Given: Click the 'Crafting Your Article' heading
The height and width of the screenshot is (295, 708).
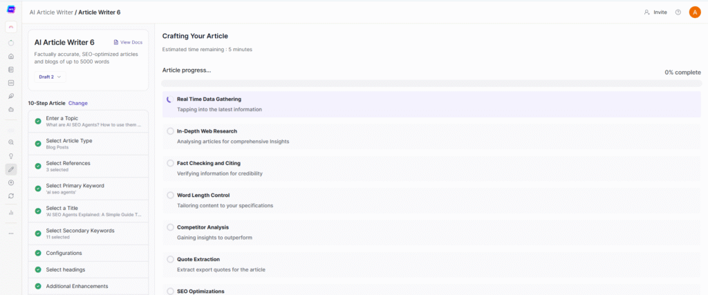Looking at the screenshot, I should 195,36.
